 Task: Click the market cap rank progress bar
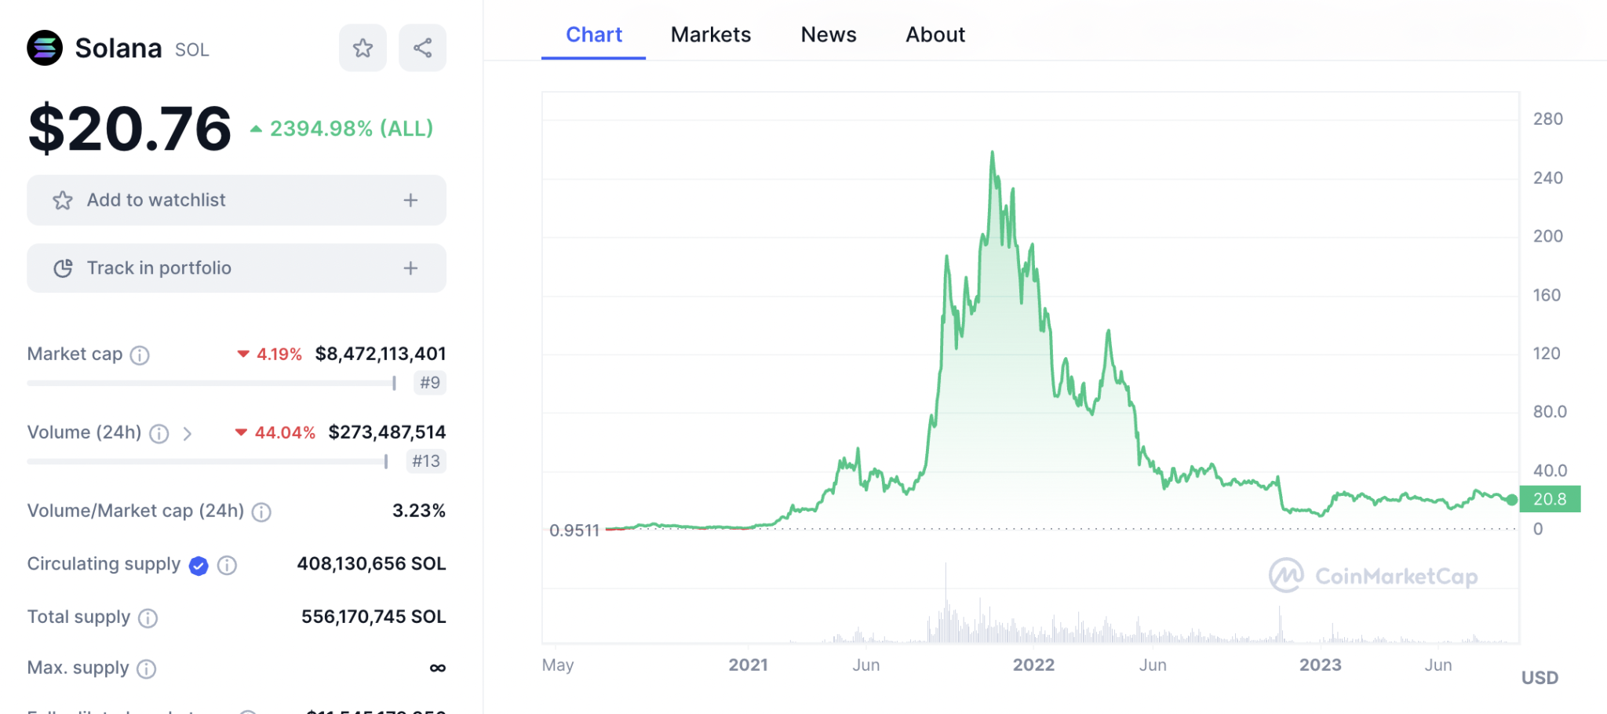point(212,383)
